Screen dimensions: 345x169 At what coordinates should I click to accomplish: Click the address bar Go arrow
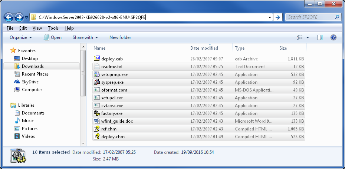[x=278, y=17]
